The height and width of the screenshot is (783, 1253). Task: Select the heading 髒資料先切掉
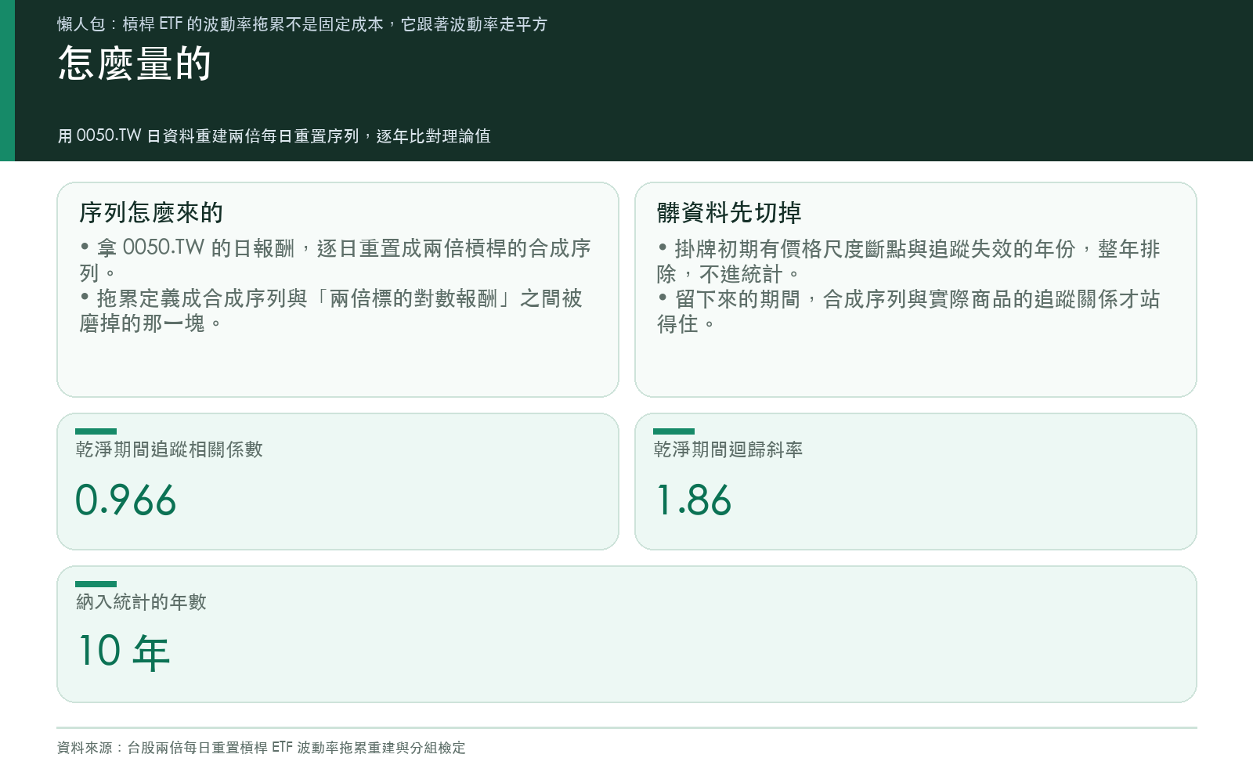(x=729, y=212)
